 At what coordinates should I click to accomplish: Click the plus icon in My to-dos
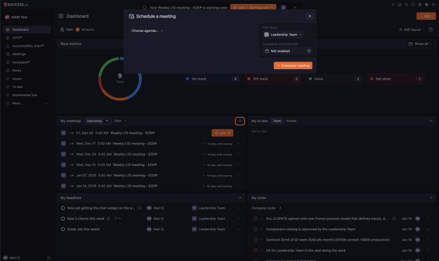431,120
